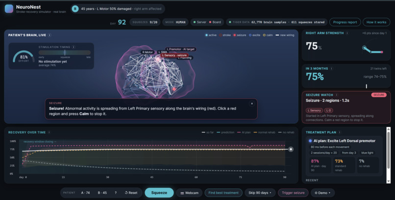395x200 pixels.
Task: Click the L SMA brain region label
Action: [x=163, y=52]
